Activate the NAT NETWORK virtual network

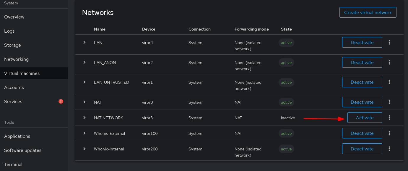[x=365, y=118]
